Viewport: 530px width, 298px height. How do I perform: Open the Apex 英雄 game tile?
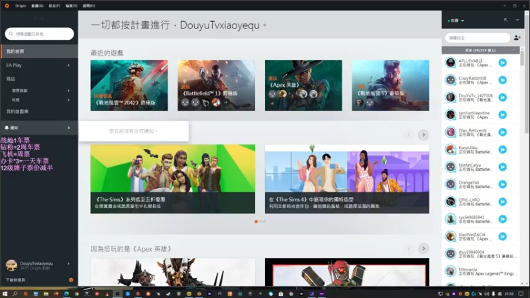click(x=303, y=85)
